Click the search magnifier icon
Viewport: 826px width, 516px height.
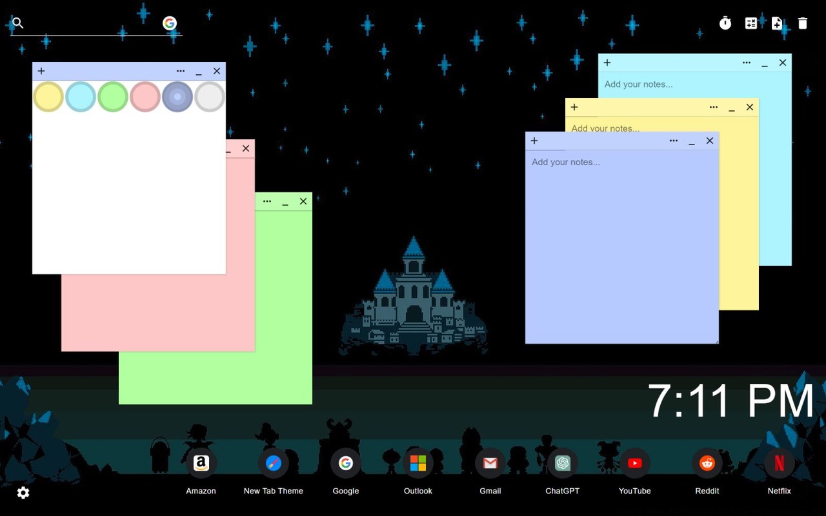click(18, 23)
